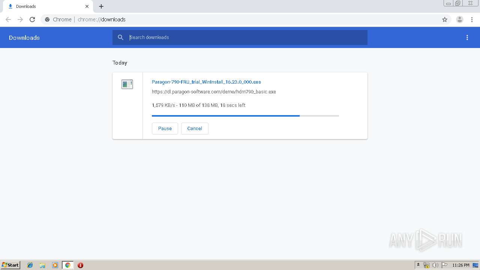Screen dimensions: 480x270
Task: Select the Downloads browser tab
Action: pos(48,6)
